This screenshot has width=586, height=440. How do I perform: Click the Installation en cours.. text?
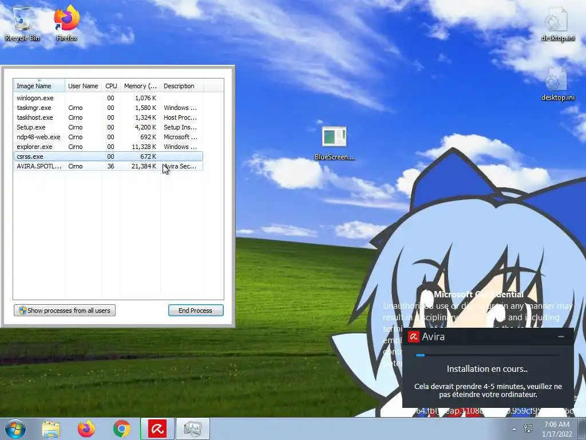click(488, 369)
